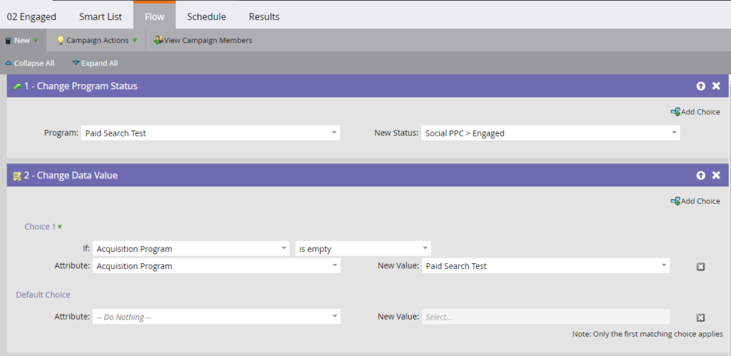Delete Choice 1 row with X icon
Viewport: 731px width, 356px height.
pyautogui.click(x=700, y=267)
